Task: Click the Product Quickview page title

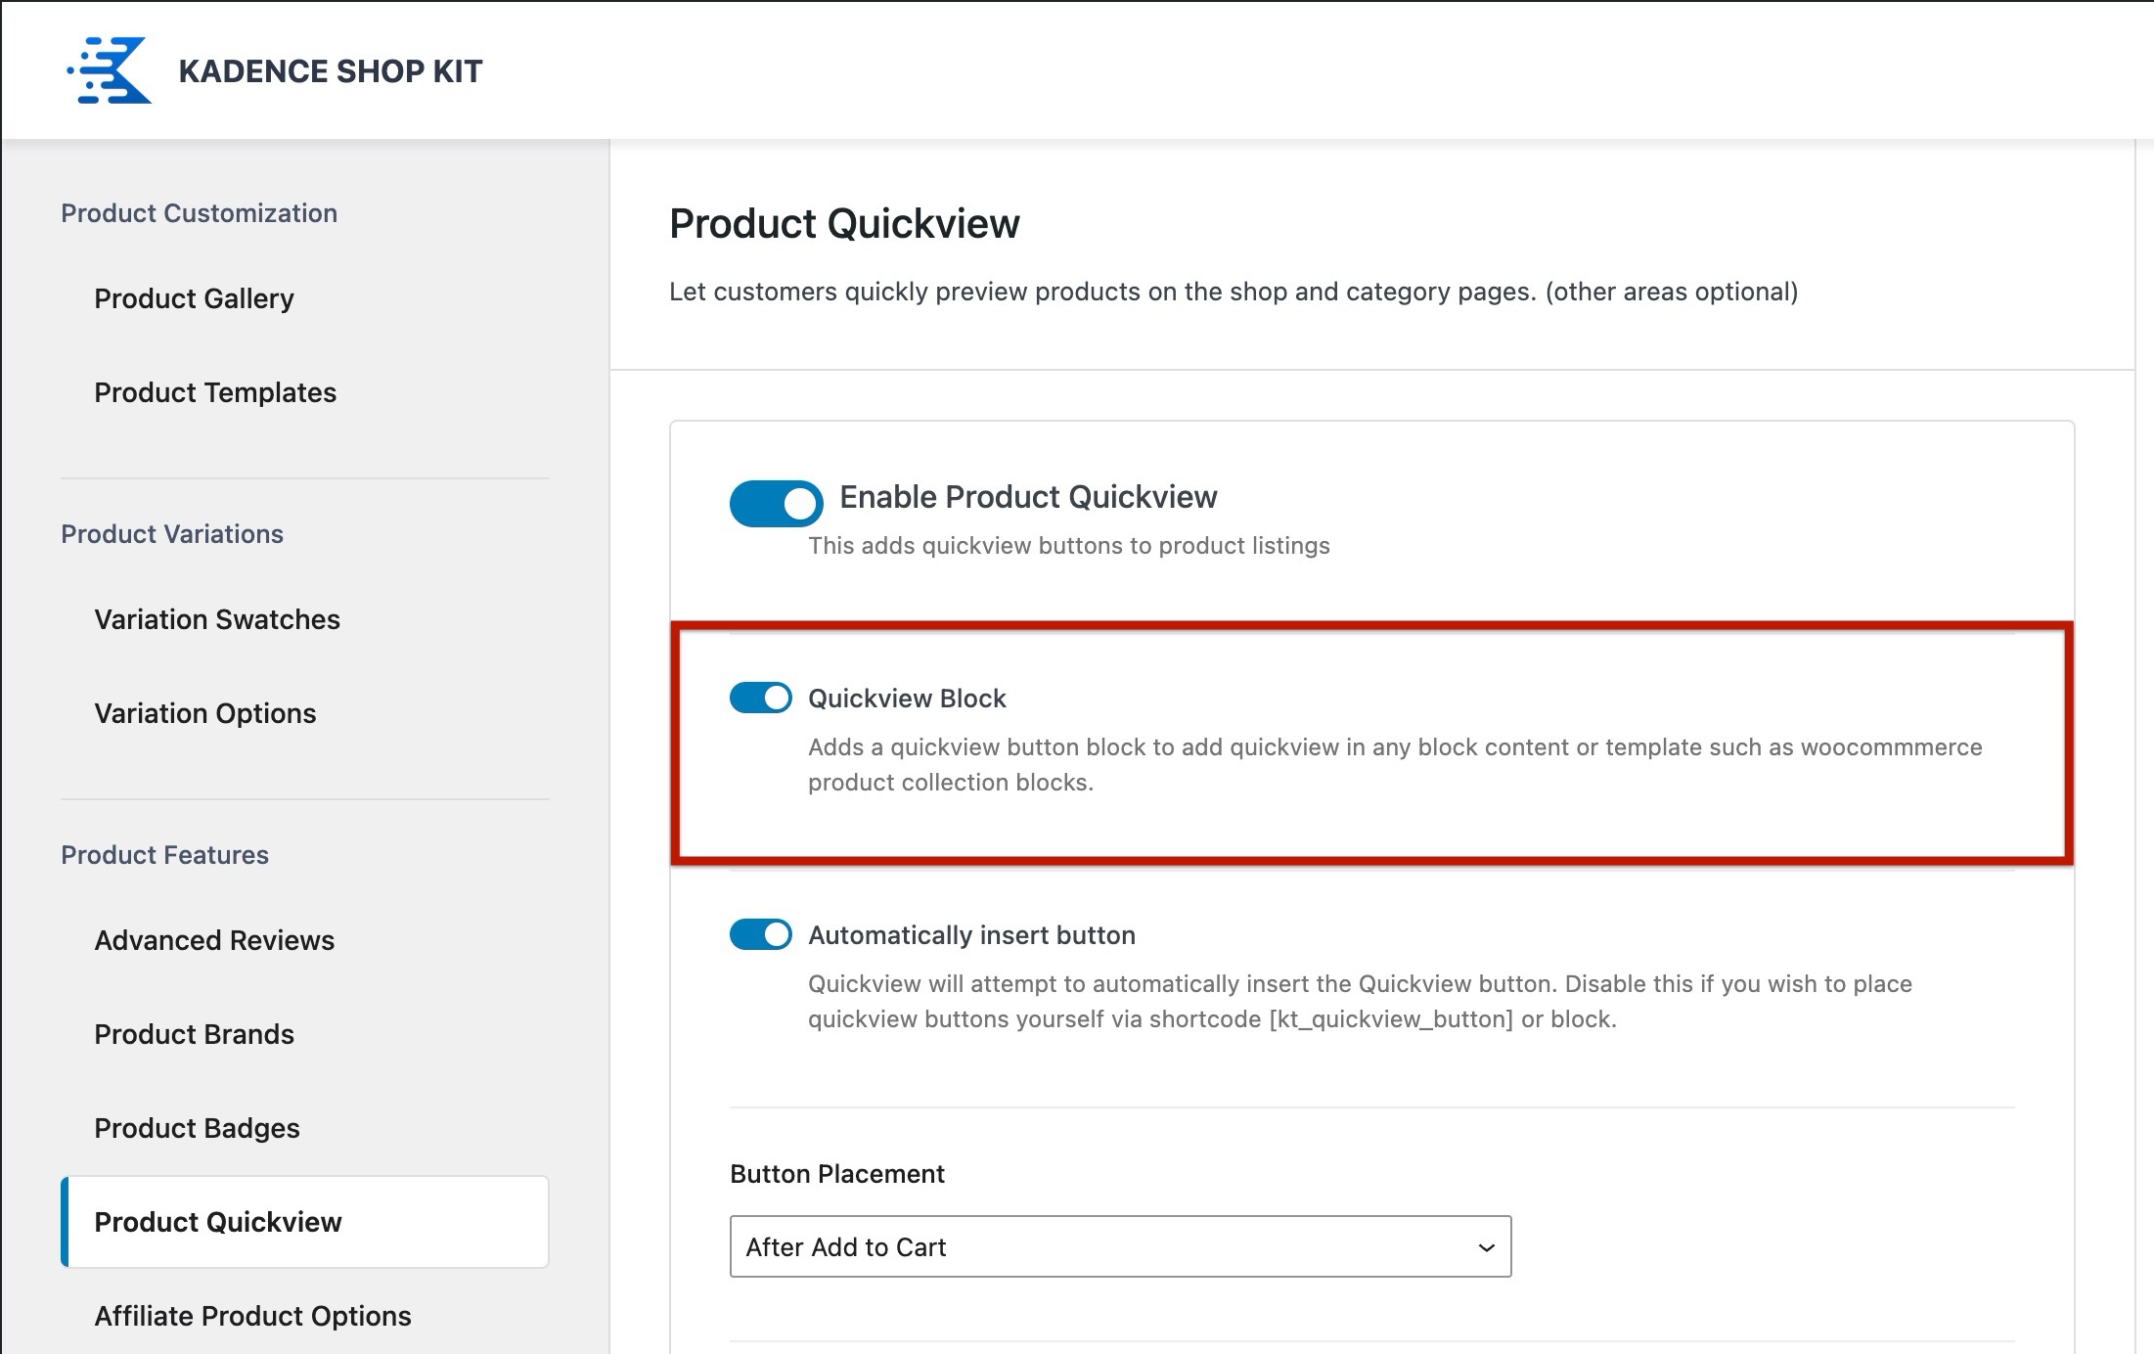Action: coord(843,224)
